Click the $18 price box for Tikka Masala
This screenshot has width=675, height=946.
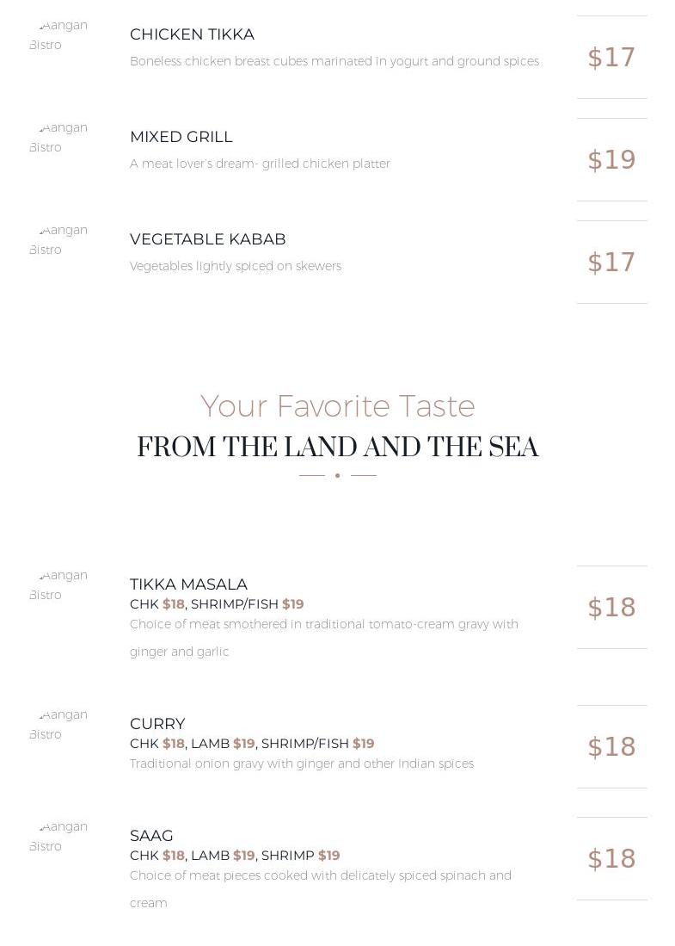[x=611, y=608]
